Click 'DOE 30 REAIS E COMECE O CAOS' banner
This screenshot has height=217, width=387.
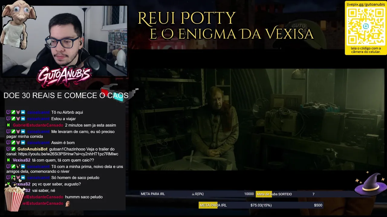(66, 96)
